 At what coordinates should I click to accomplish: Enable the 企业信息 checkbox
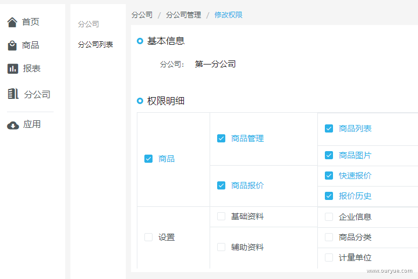(x=329, y=217)
